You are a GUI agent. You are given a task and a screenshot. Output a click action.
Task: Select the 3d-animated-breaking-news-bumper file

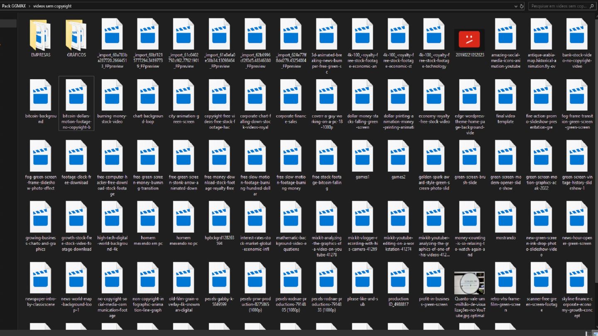point(327,46)
